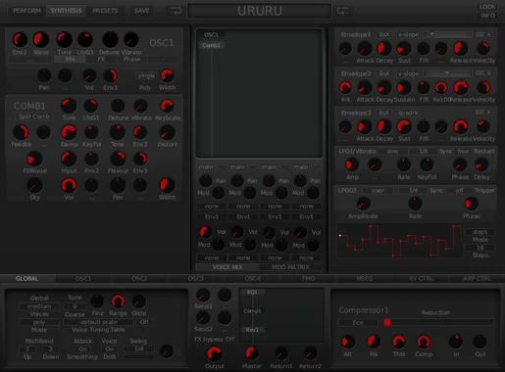Click the Send1 knob
This screenshot has width=505, height=372.
(203, 296)
